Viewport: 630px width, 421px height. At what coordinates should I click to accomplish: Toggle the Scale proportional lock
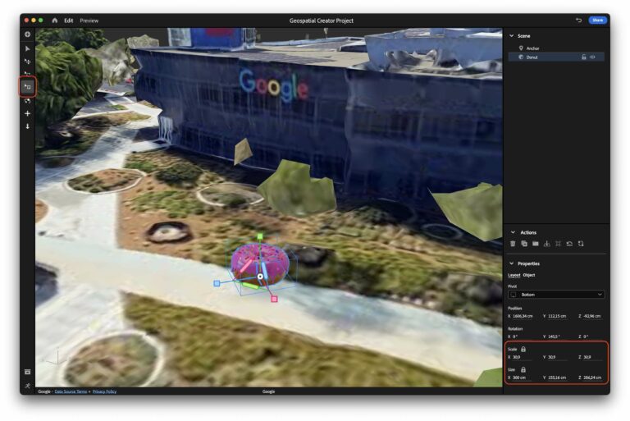point(523,349)
